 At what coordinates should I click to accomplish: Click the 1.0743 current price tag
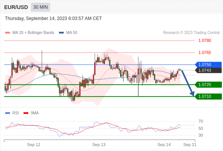(208, 70)
